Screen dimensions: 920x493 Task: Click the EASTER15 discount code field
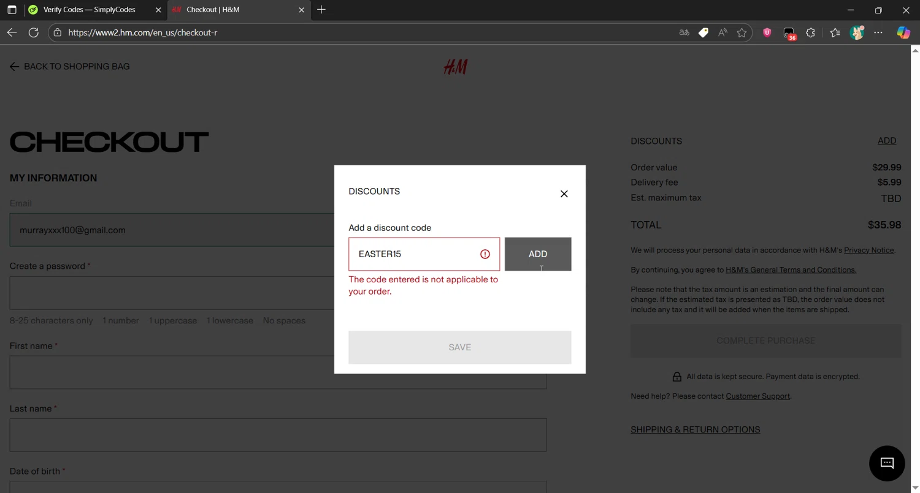(x=424, y=254)
